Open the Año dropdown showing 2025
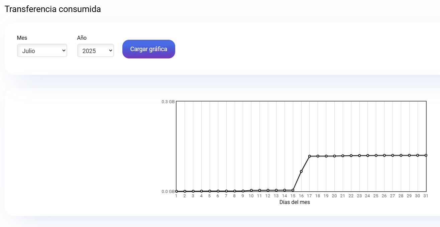The height and width of the screenshot is (227, 440). click(x=96, y=51)
